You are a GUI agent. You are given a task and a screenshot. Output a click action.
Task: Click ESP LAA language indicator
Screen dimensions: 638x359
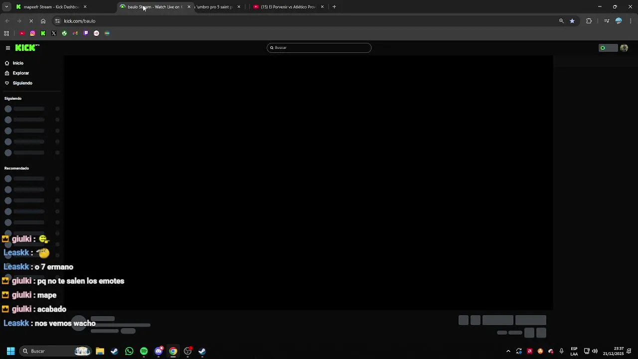tap(574, 351)
